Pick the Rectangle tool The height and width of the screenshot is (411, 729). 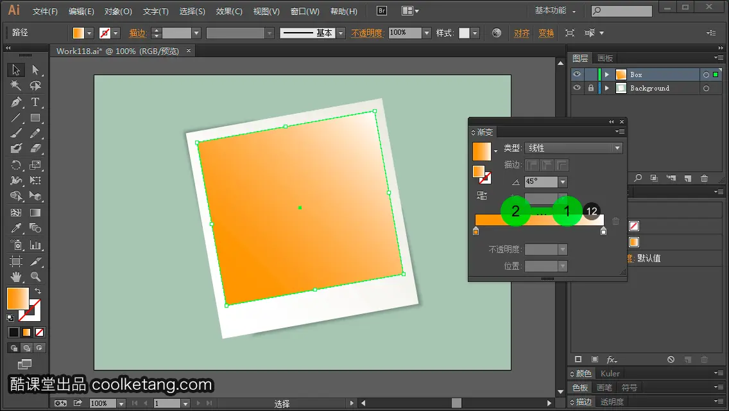tap(35, 118)
